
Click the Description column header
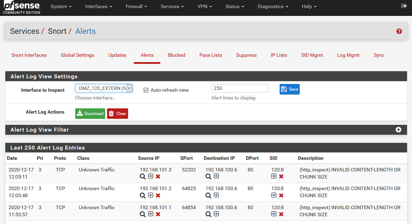click(x=311, y=158)
